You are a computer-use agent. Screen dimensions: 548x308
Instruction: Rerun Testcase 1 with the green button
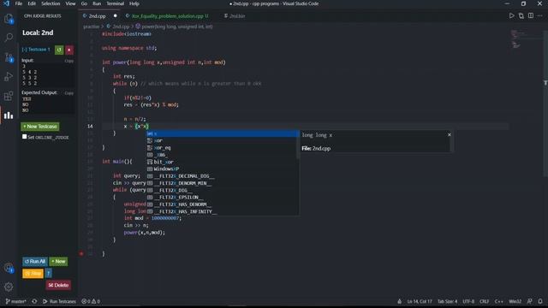point(59,50)
